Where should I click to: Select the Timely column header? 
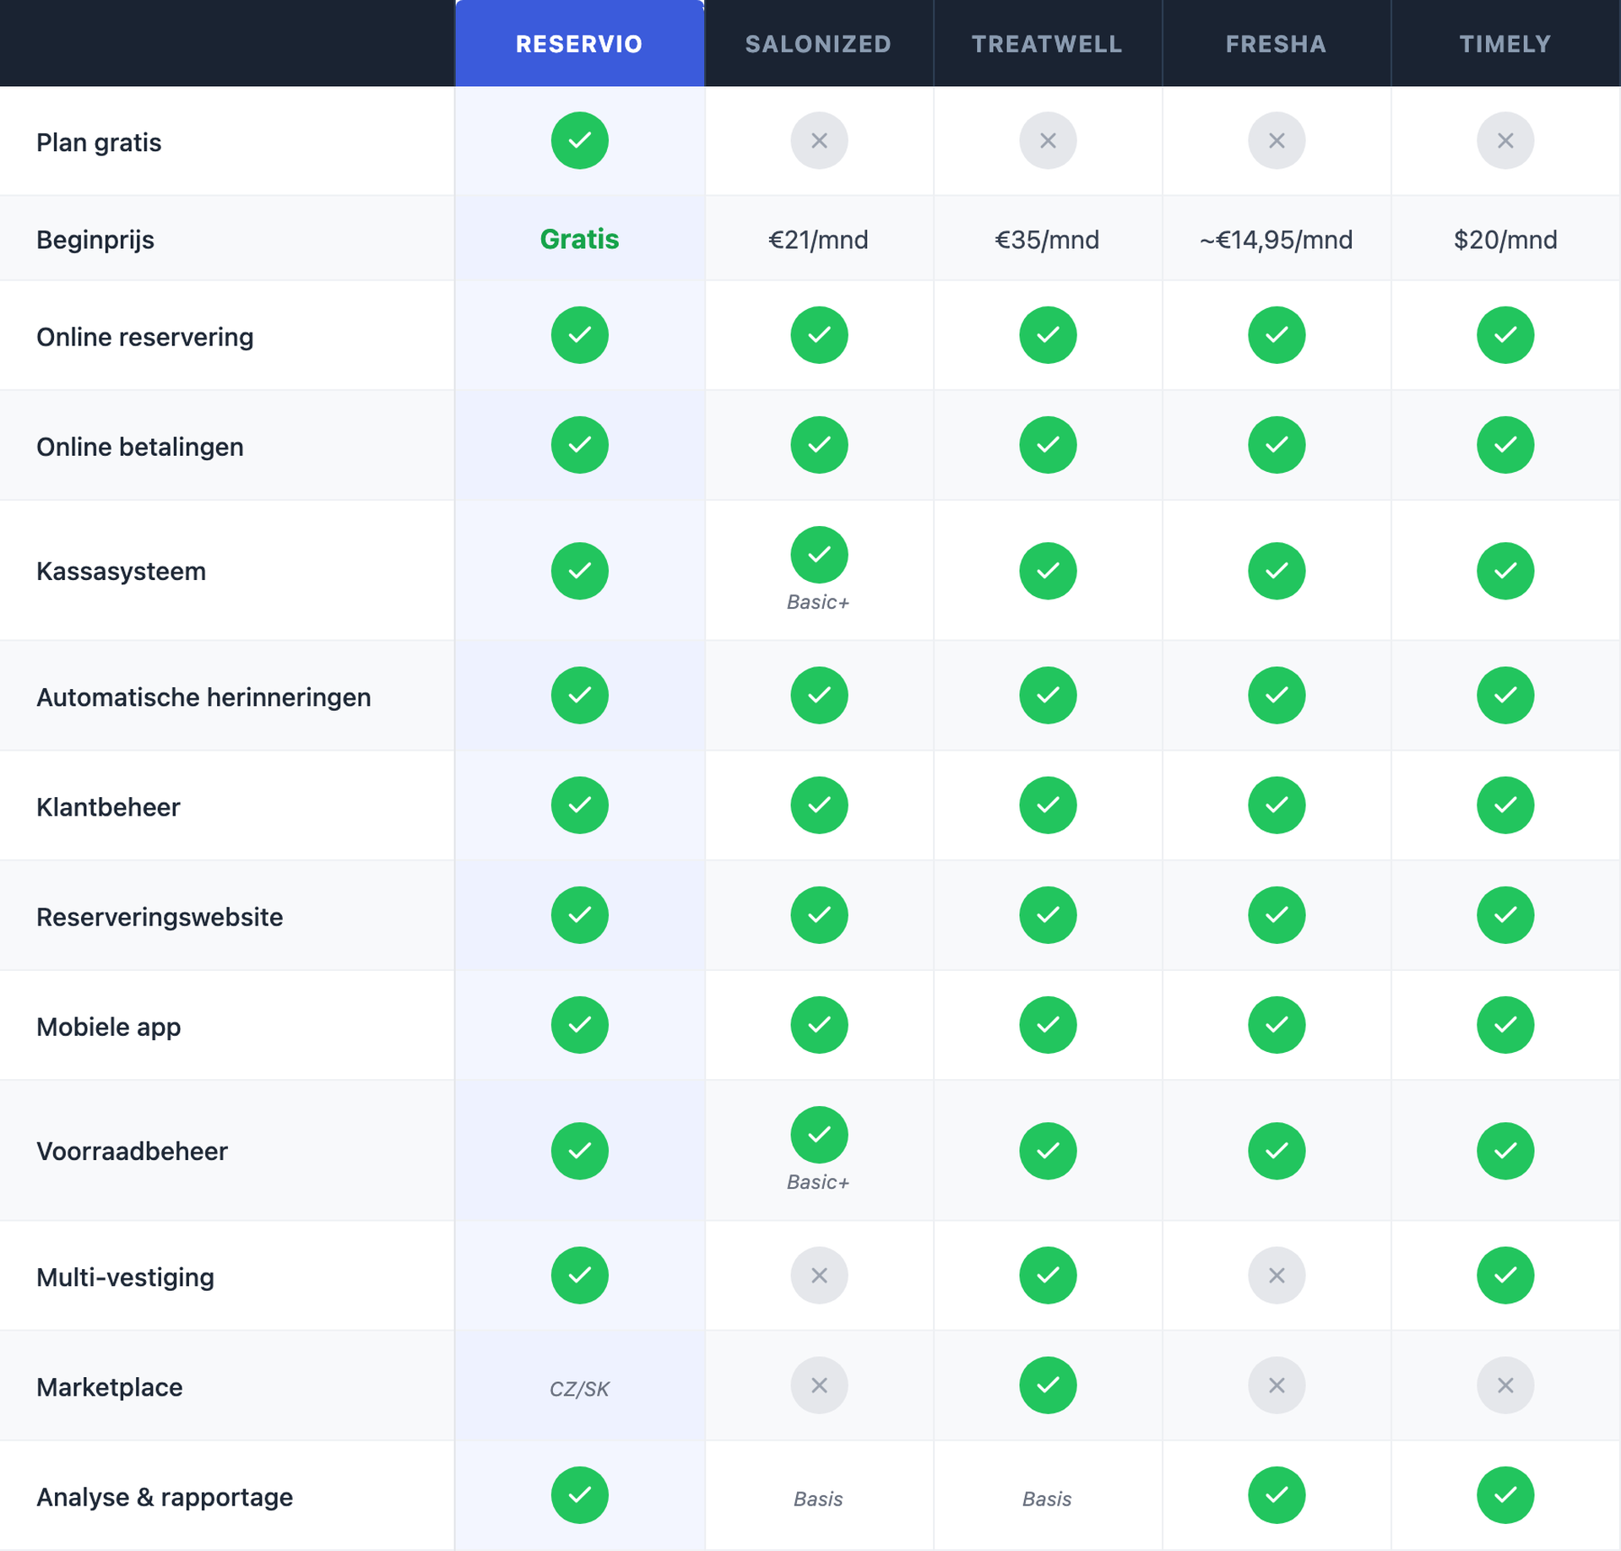coord(1505,44)
